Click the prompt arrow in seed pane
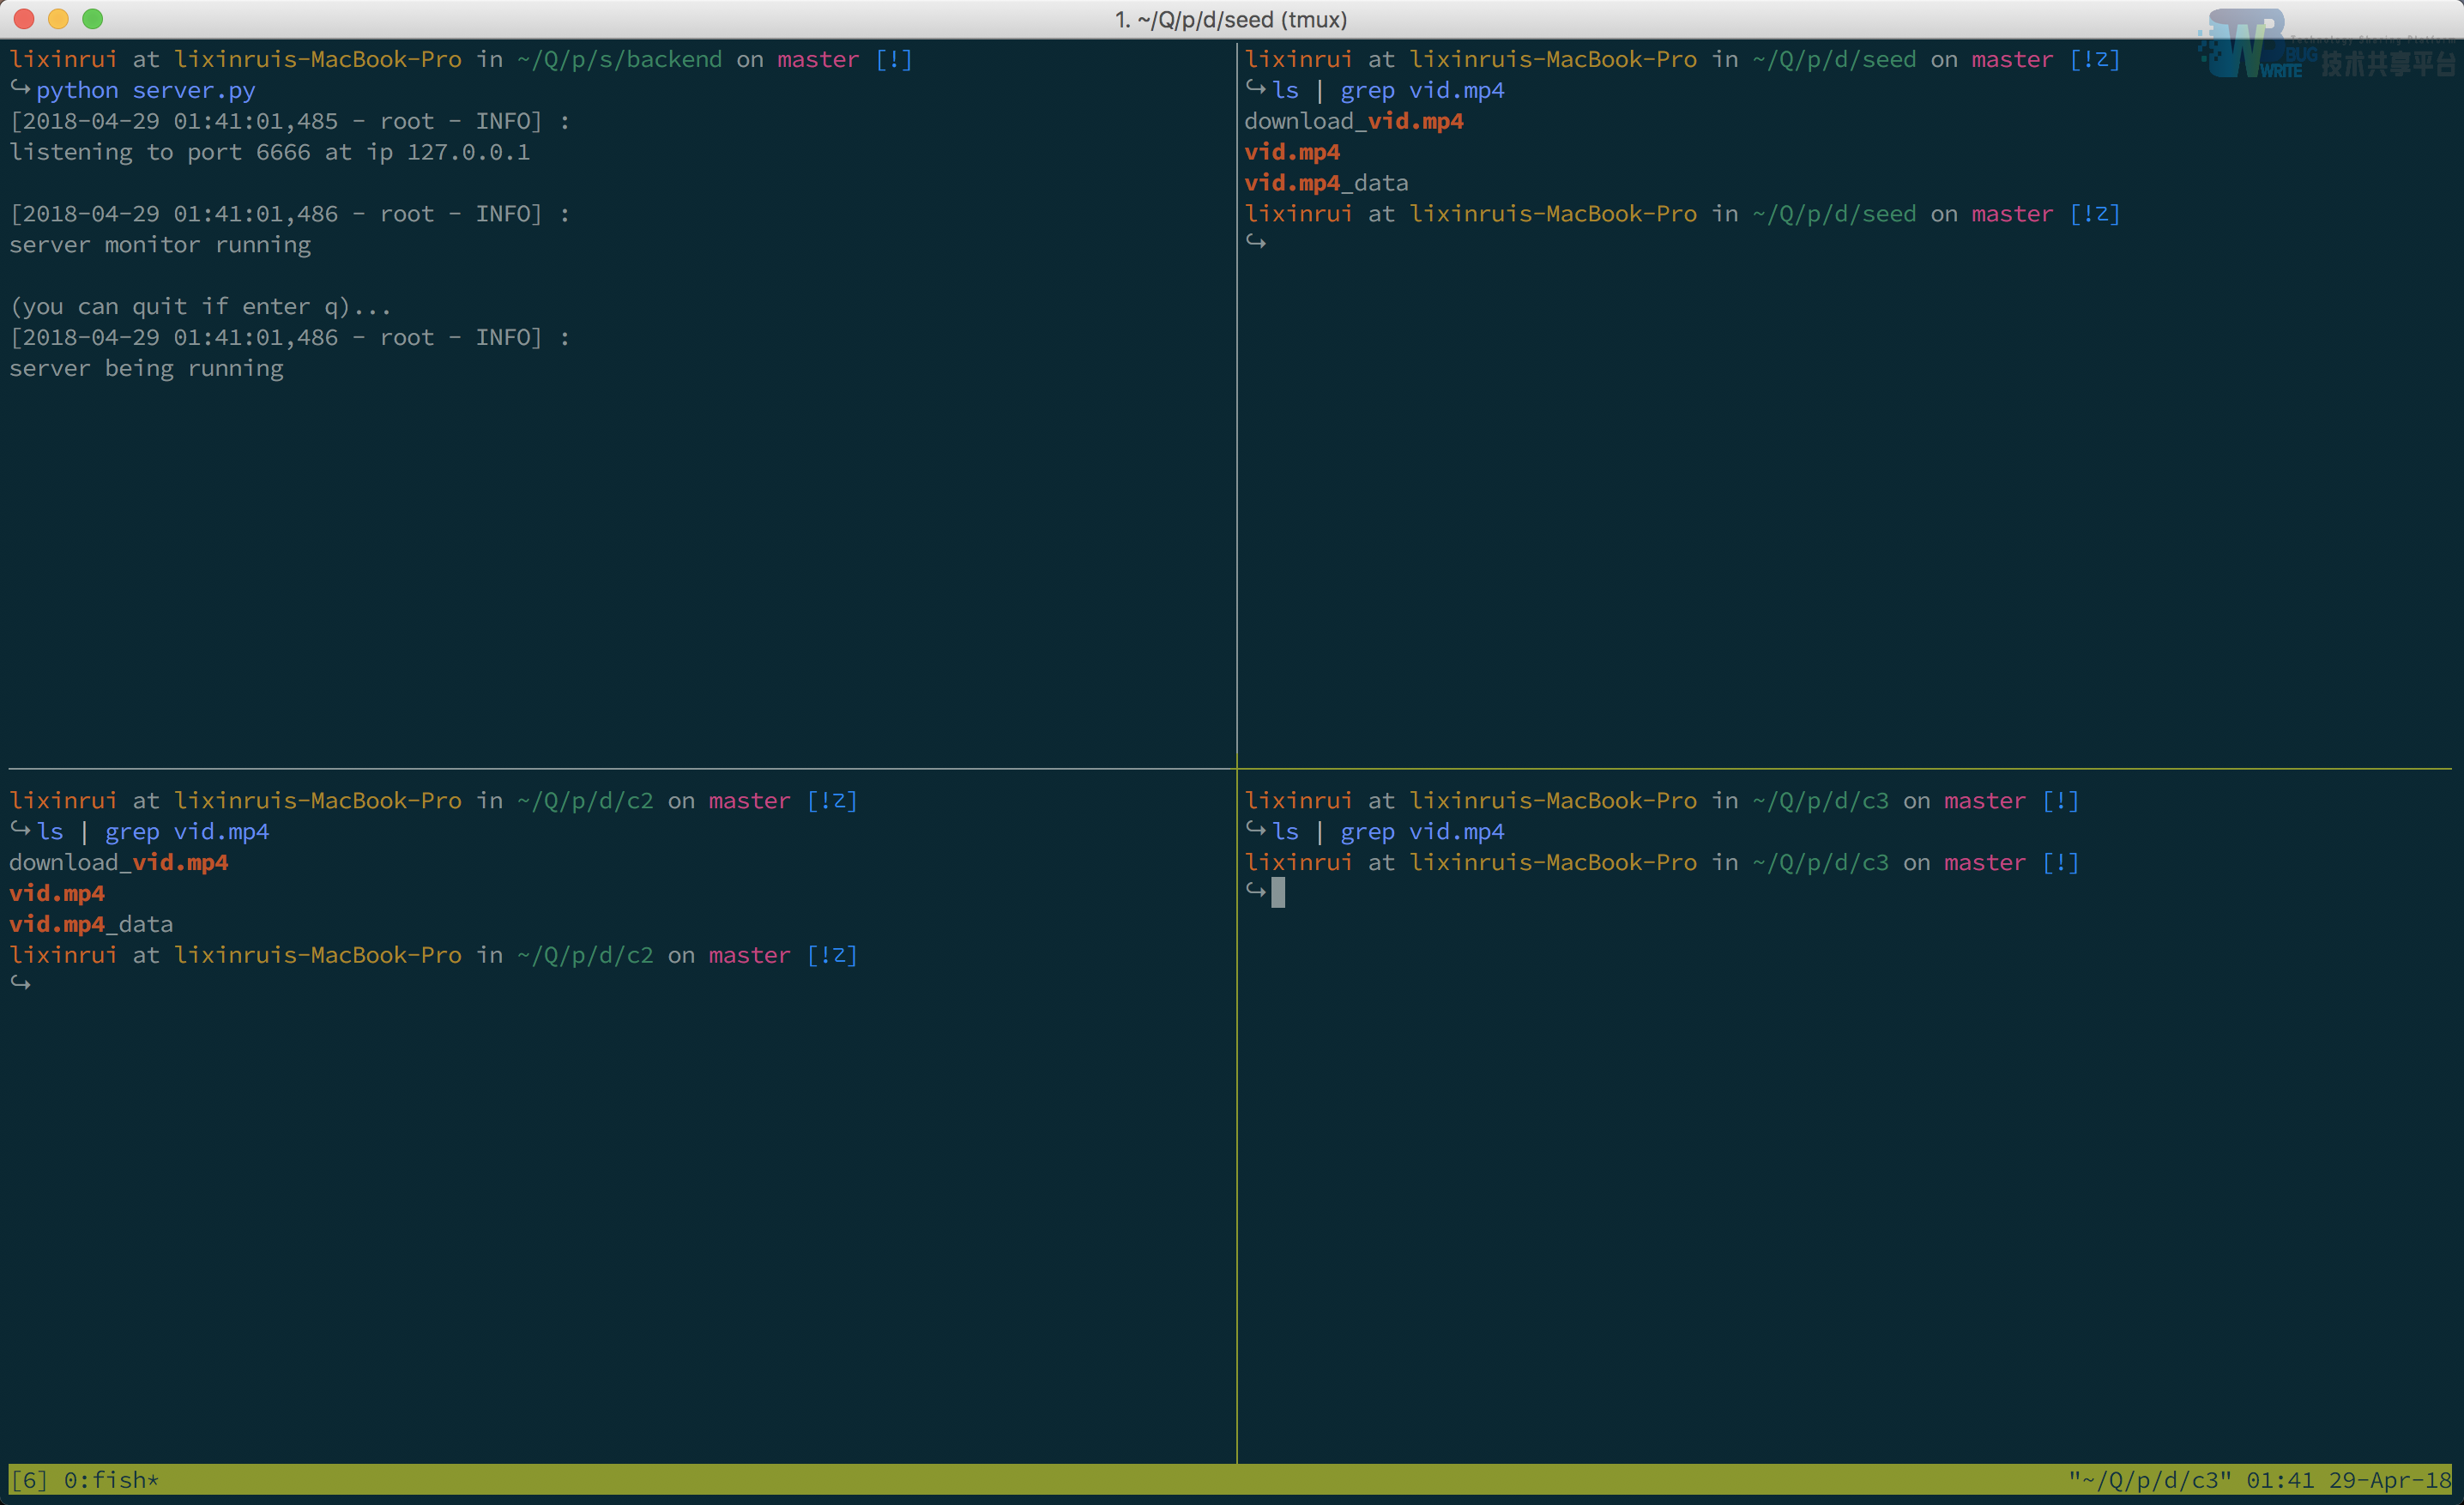The width and height of the screenshot is (2464, 1505). pos(1256,242)
